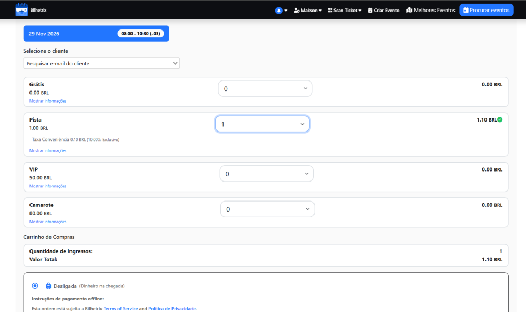Open the Camarote ticket quantity dropdown
The height and width of the screenshot is (312, 526).
pyautogui.click(x=267, y=209)
